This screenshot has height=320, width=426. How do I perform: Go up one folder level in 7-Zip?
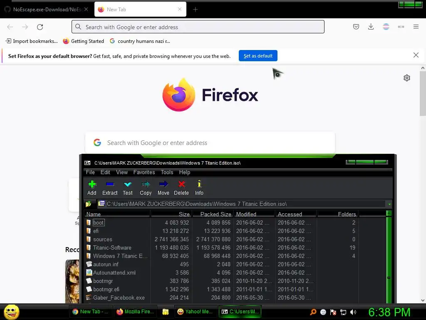pos(88,204)
